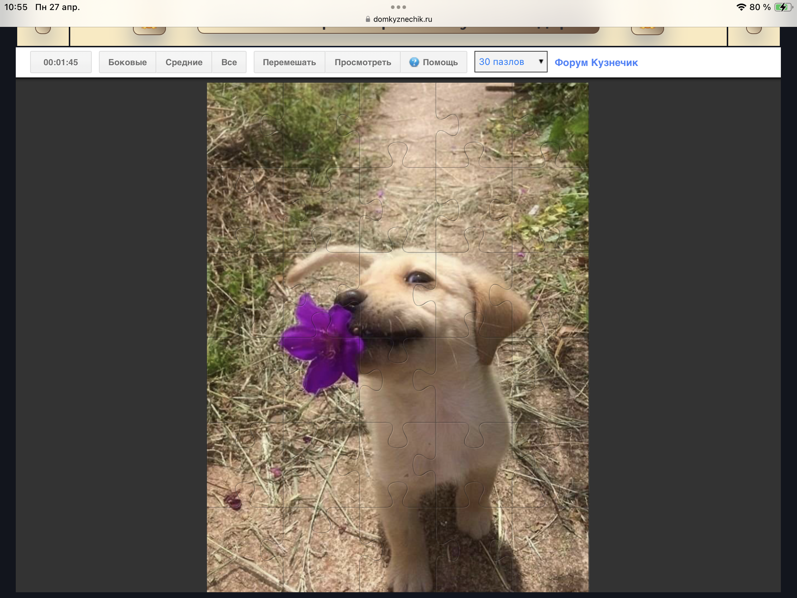The height and width of the screenshot is (598, 797).
Task: Click the 00:01:45 timer display
Action: point(61,62)
